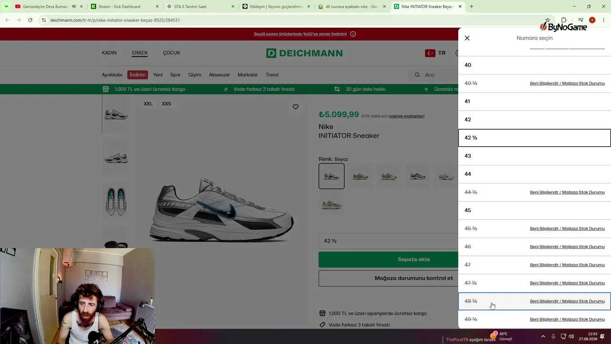This screenshot has width=611, height=344.
Task: Select shoe size 40
Action: [x=535, y=65]
